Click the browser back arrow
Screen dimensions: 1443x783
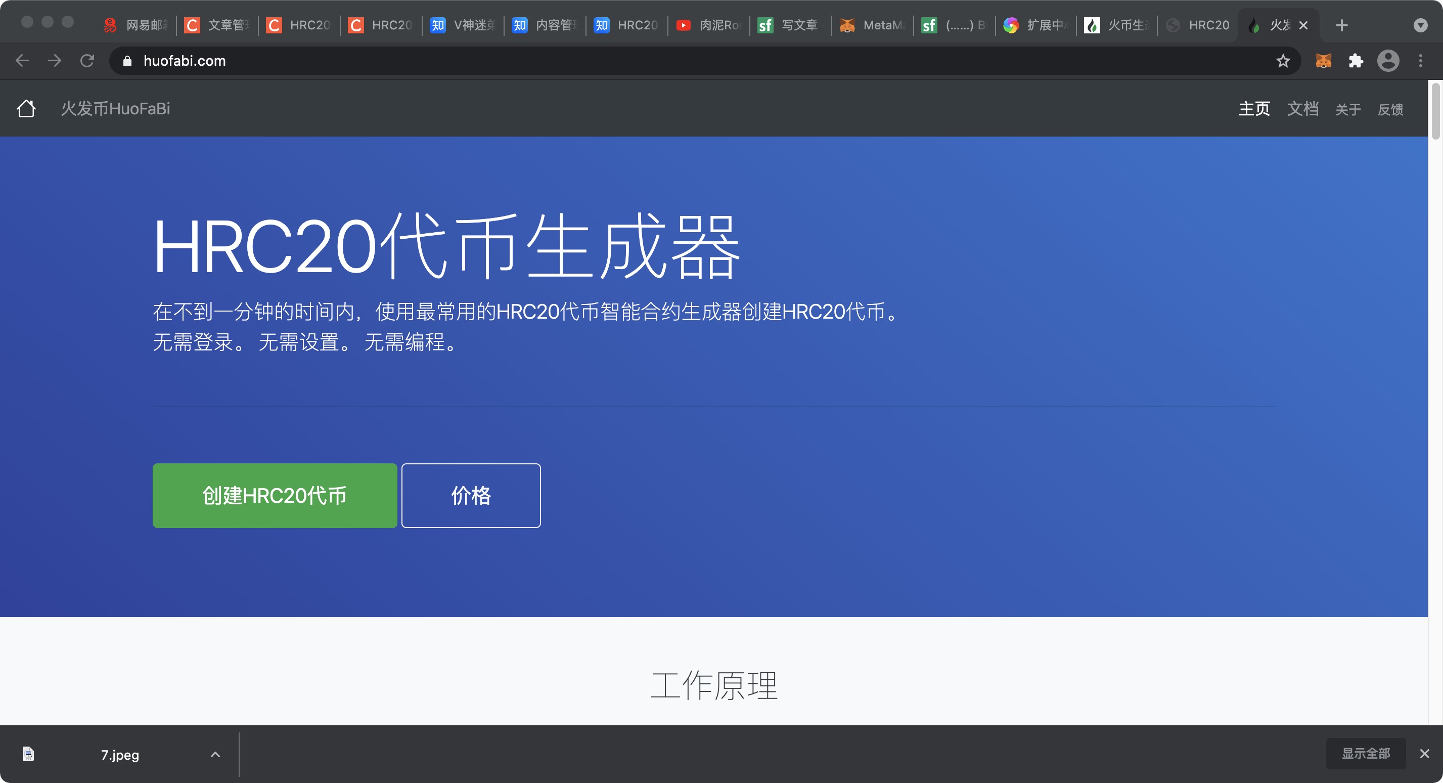22,61
